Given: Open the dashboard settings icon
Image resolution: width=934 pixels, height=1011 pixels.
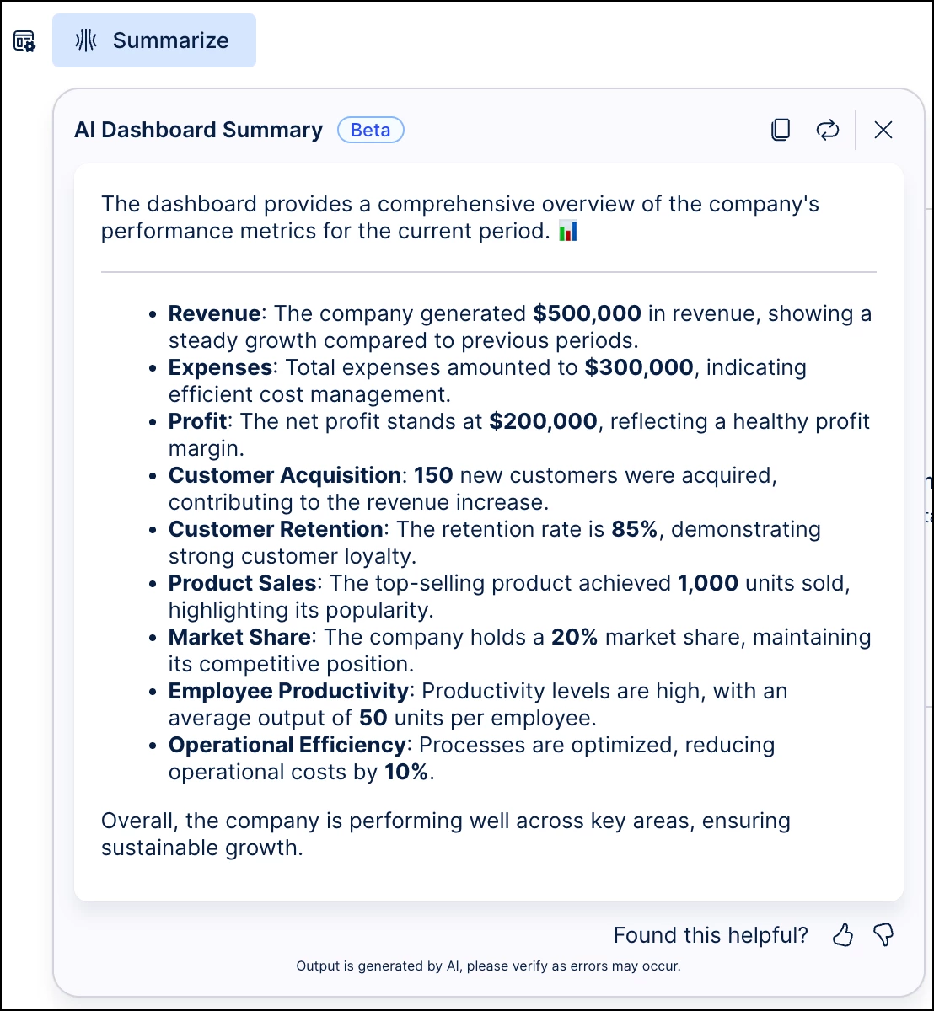Looking at the screenshot, I should point(24,40).
